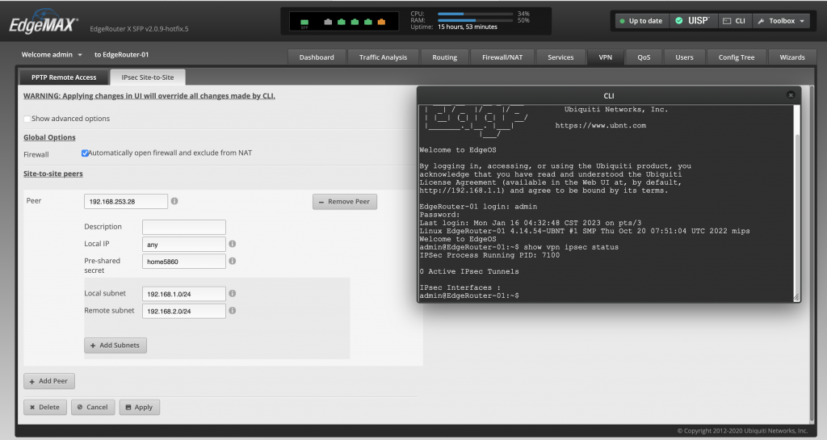The height and width of the screenshot is (440, 827).
Task: Click the CLI terminal command prompt line
Action: pos(469,295)
